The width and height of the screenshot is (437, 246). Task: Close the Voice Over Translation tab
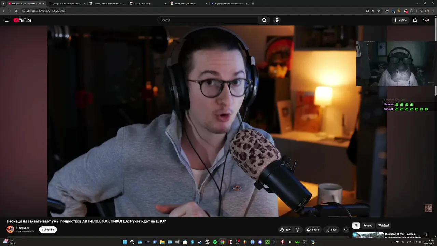point(84,3)
